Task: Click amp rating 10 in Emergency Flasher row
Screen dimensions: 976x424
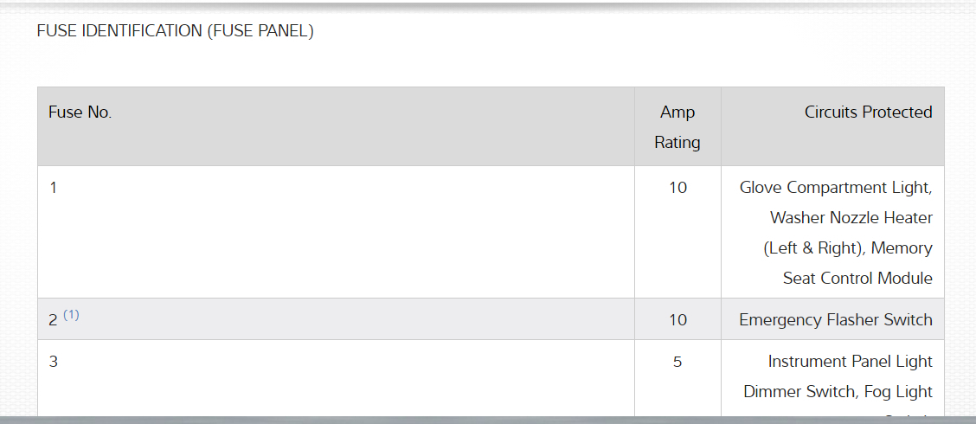Action: pos(677,320)
